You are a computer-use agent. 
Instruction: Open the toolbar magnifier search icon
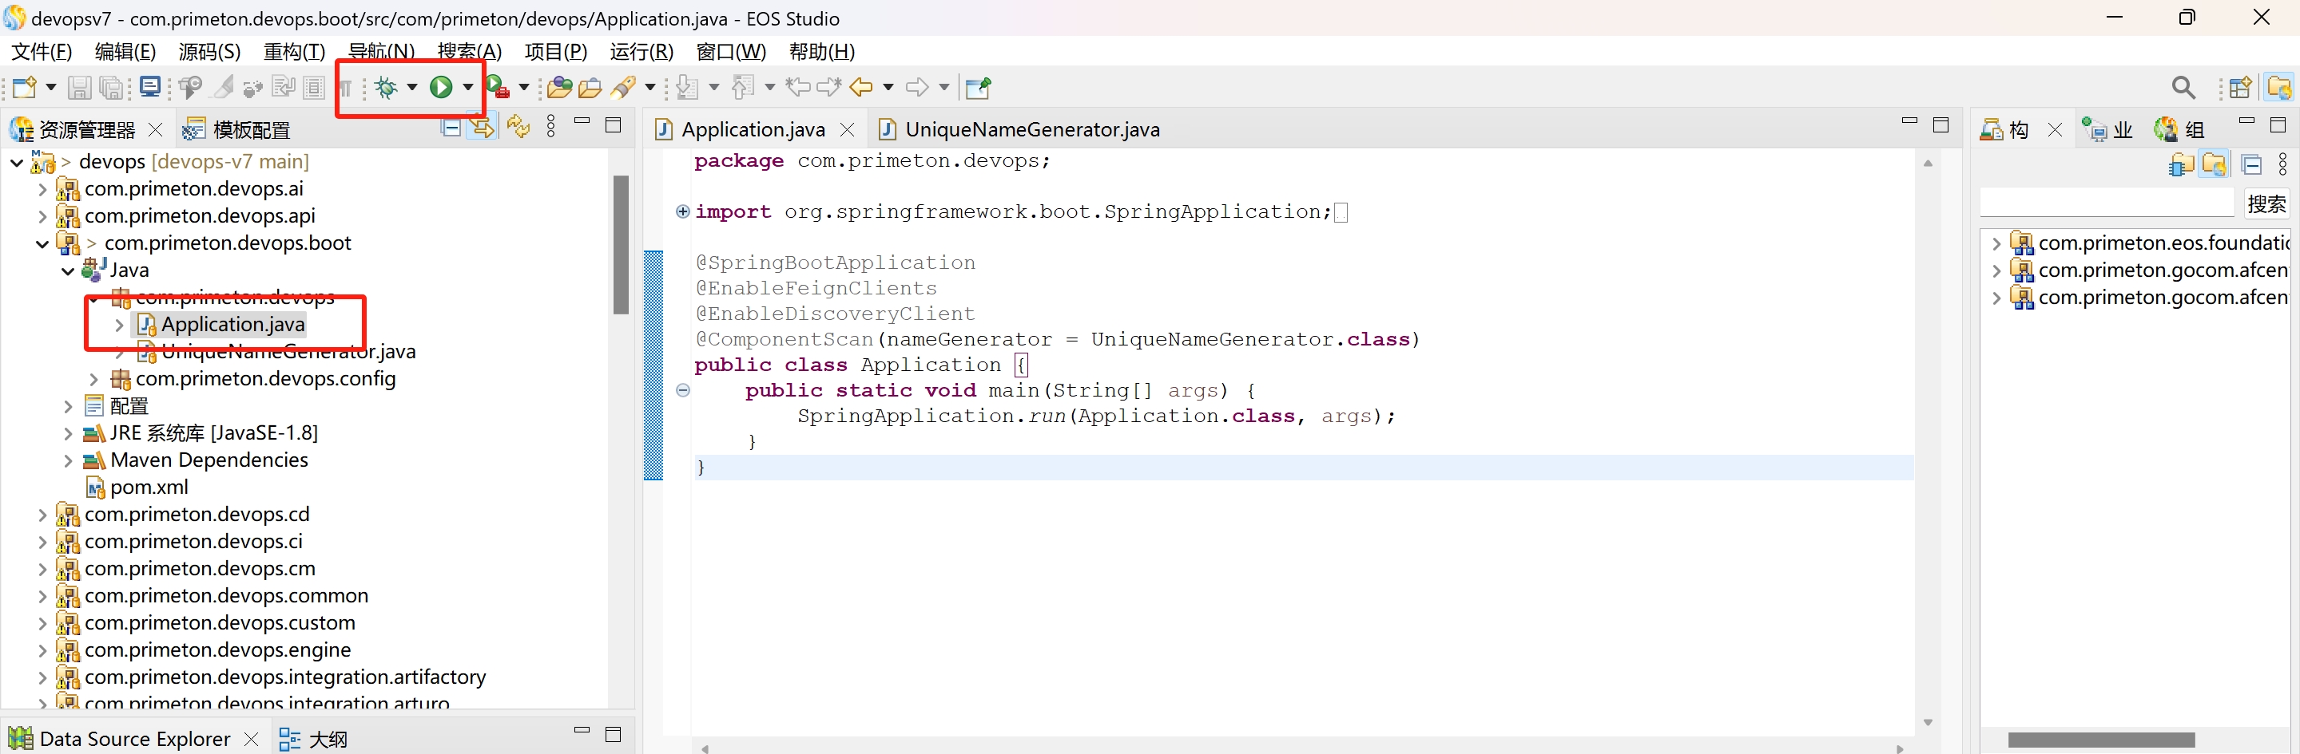coord(2183,87)
